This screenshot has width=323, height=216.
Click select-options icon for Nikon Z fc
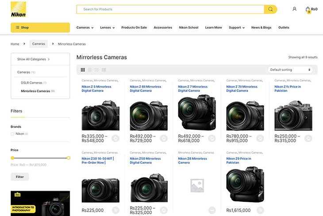pos(308,138)
